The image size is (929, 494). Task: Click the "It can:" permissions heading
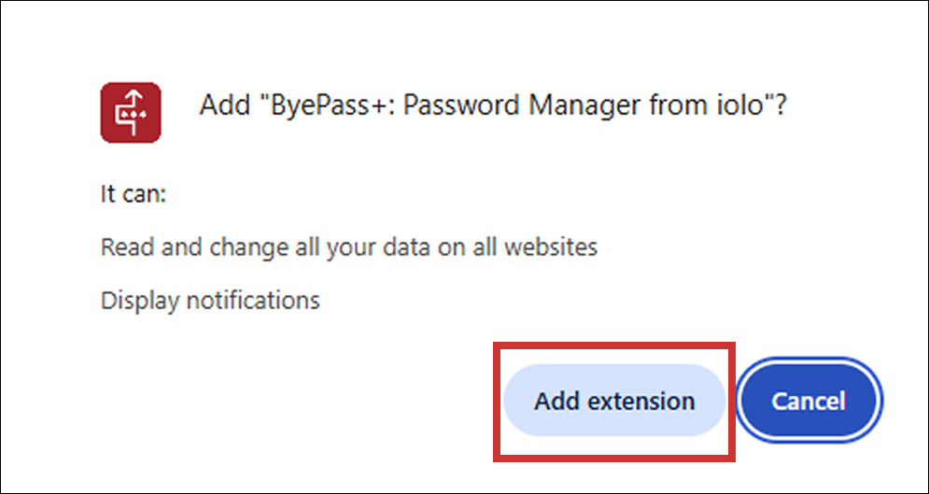(x=134, y=195)
